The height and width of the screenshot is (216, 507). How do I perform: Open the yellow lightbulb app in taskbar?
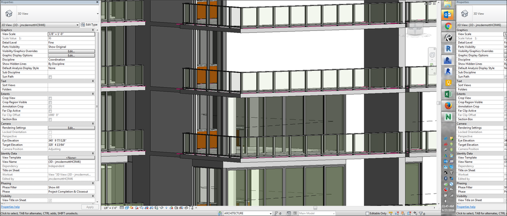[x=448, y=82]
